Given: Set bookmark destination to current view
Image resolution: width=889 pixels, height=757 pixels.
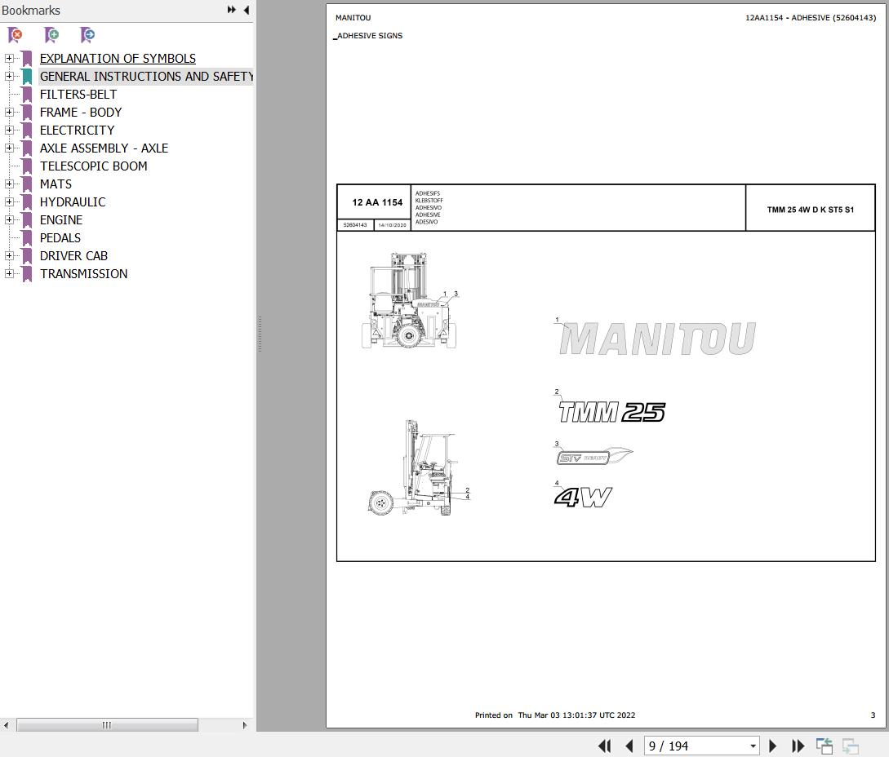Looking at the screenshot, I should pyautogui.click(x=87, y=35).
